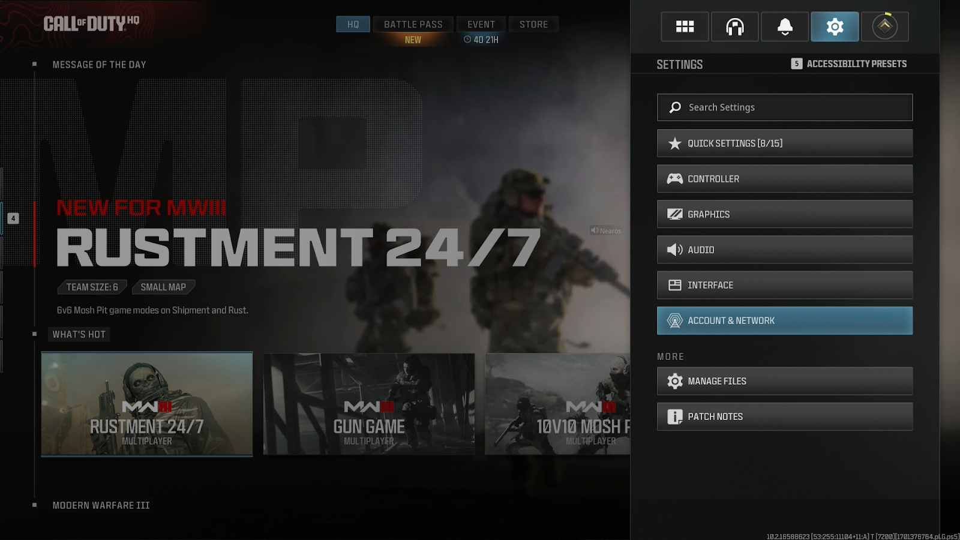Click the Modern Warfare III heading
This screenshot has height=540, width=960.
[x=101, y=506]
